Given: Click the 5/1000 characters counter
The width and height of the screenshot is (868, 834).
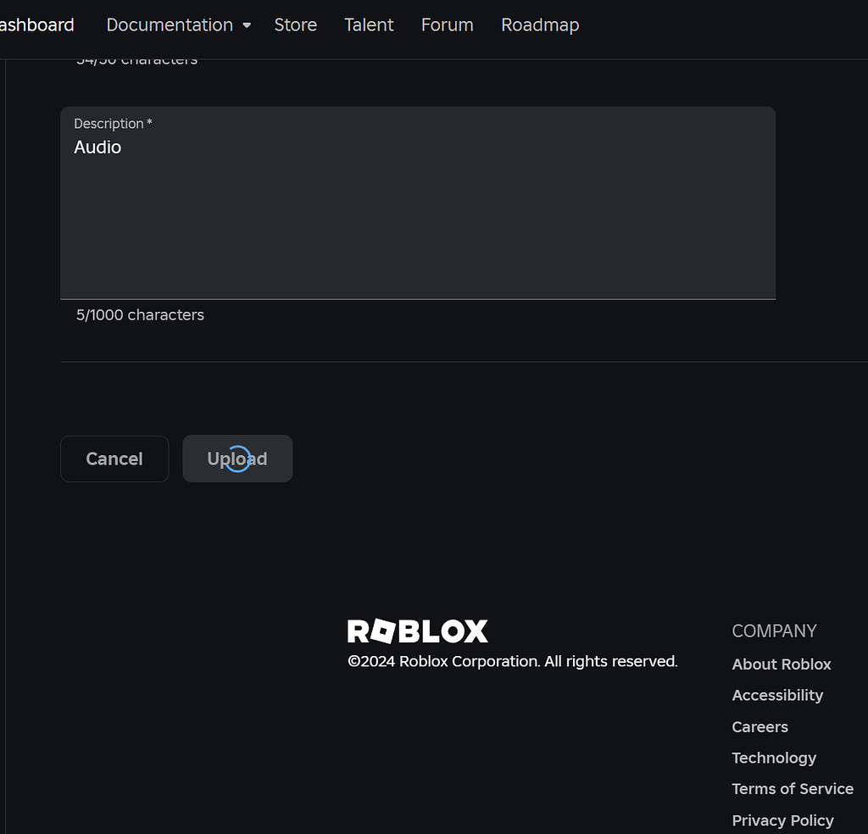Looking at the screenshot, I should pos(139,314).
